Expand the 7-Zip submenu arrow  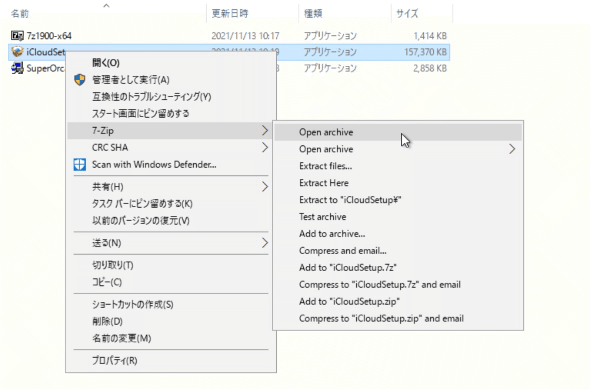[x=265, y=130]
